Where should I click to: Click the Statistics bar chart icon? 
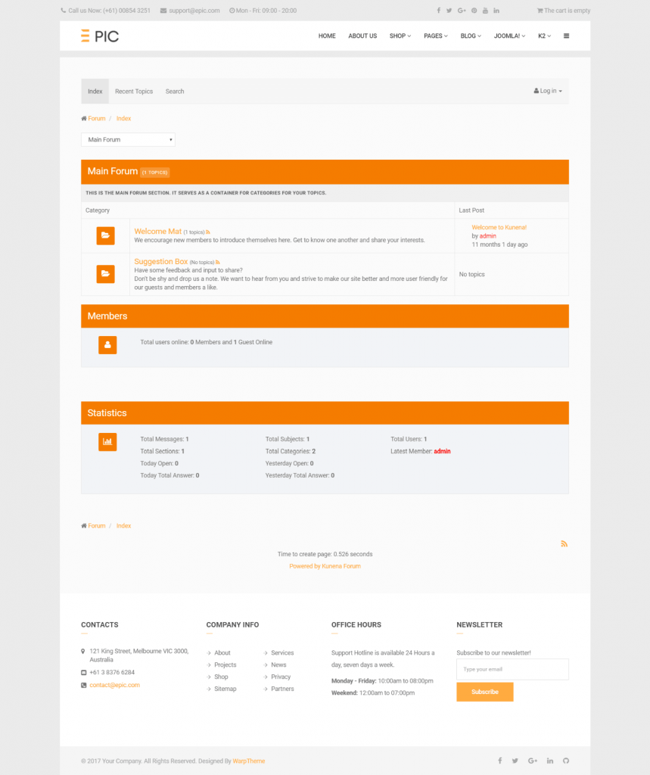click(107, 441)
